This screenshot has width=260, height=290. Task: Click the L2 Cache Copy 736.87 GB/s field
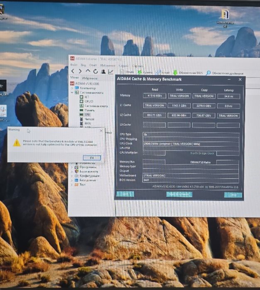pyautogui.click(x=204, y=116)
